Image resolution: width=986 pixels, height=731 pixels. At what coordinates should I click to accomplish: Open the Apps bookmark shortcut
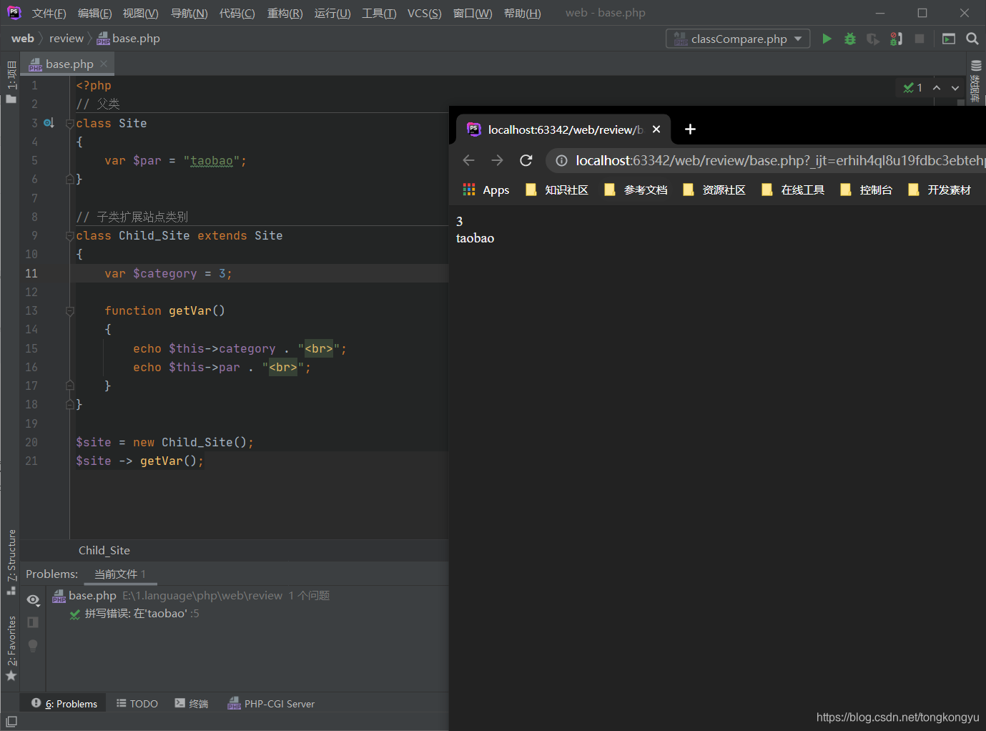coord(486,190)
